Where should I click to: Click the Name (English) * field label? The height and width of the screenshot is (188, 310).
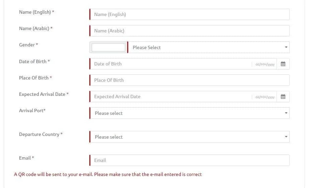point(36,12)
